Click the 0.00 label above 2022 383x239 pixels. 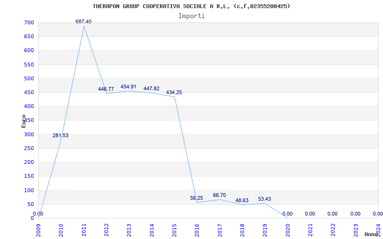(332, 214)
